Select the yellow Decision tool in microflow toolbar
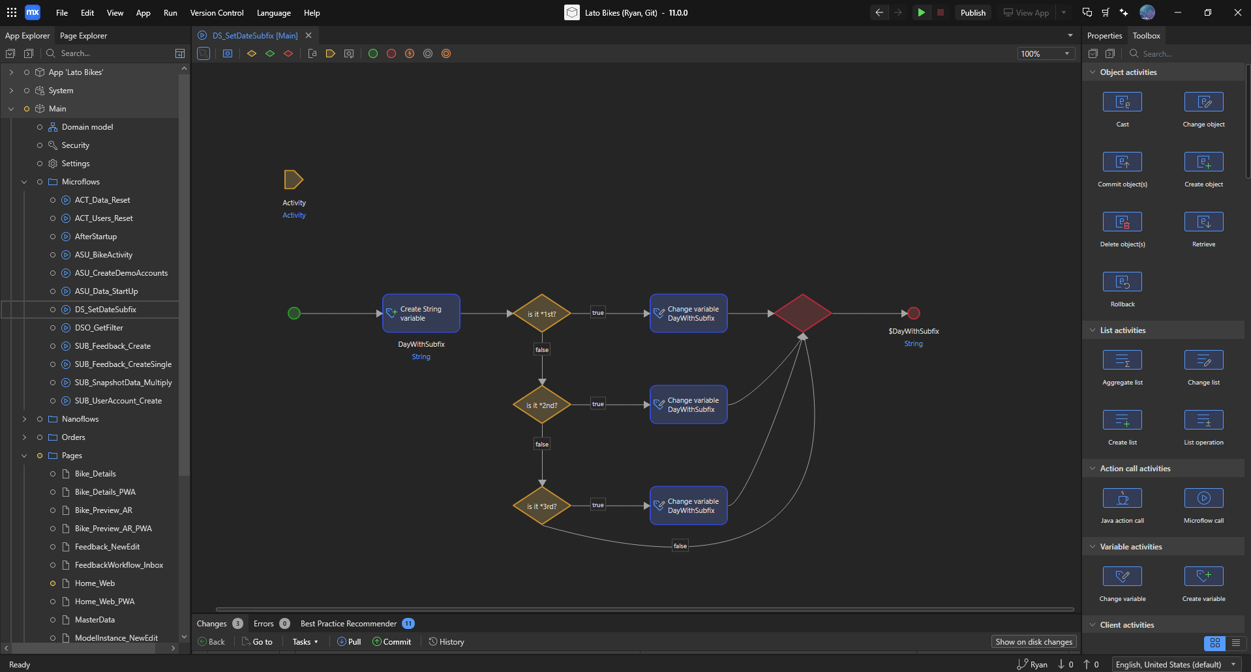The height and width of the screenshot is (672, 1251). click(252, 53)
